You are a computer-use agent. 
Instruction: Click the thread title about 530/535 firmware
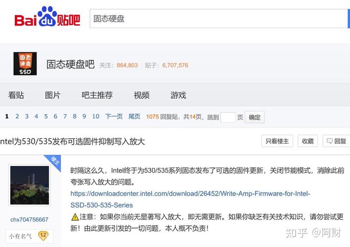[x=72, y=141]
